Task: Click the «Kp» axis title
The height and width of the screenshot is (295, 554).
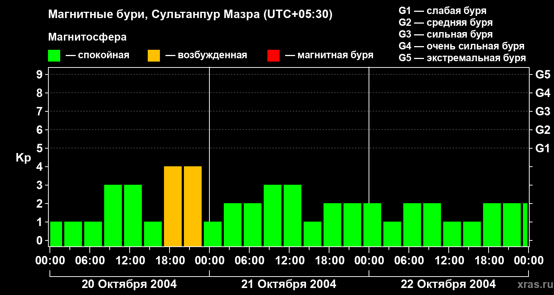Action: (x=23, y=158)
